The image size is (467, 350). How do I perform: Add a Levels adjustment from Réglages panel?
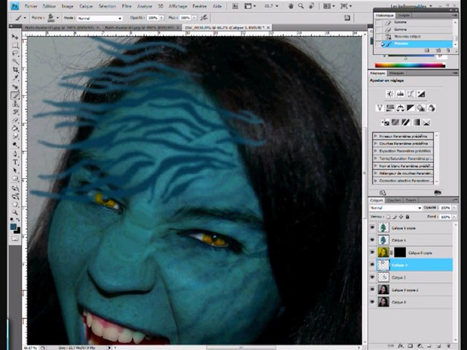click(x=400, y=94)
